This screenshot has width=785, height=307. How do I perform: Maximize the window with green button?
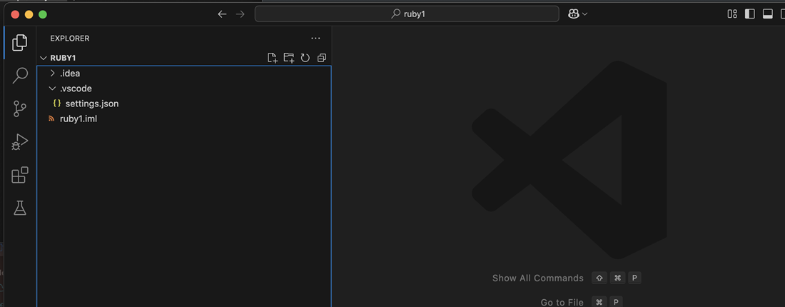pyautogui.click(x=43, y=14)
